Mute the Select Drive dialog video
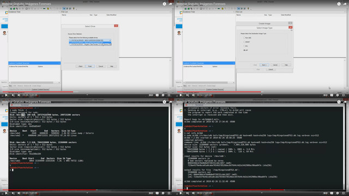The image size is (349, 196). click(x=19, y=95)
